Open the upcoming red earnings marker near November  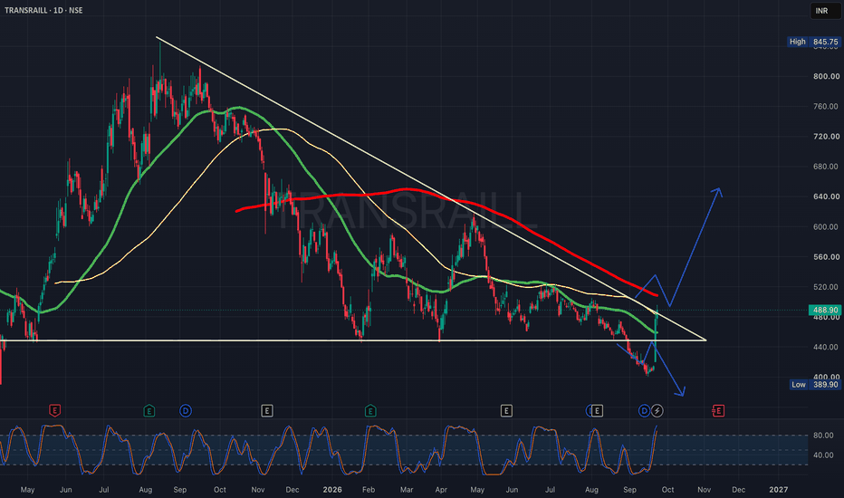718,411
